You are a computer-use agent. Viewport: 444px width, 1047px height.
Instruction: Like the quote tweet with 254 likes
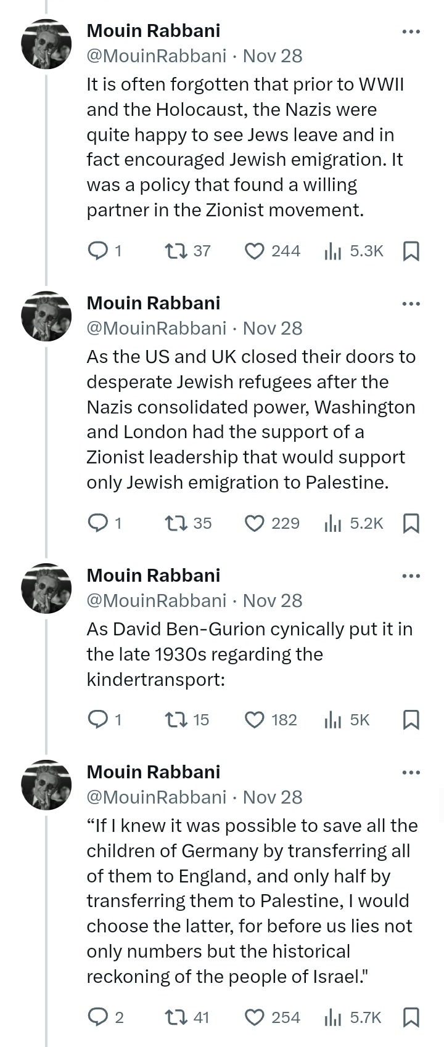[254, 1017]
